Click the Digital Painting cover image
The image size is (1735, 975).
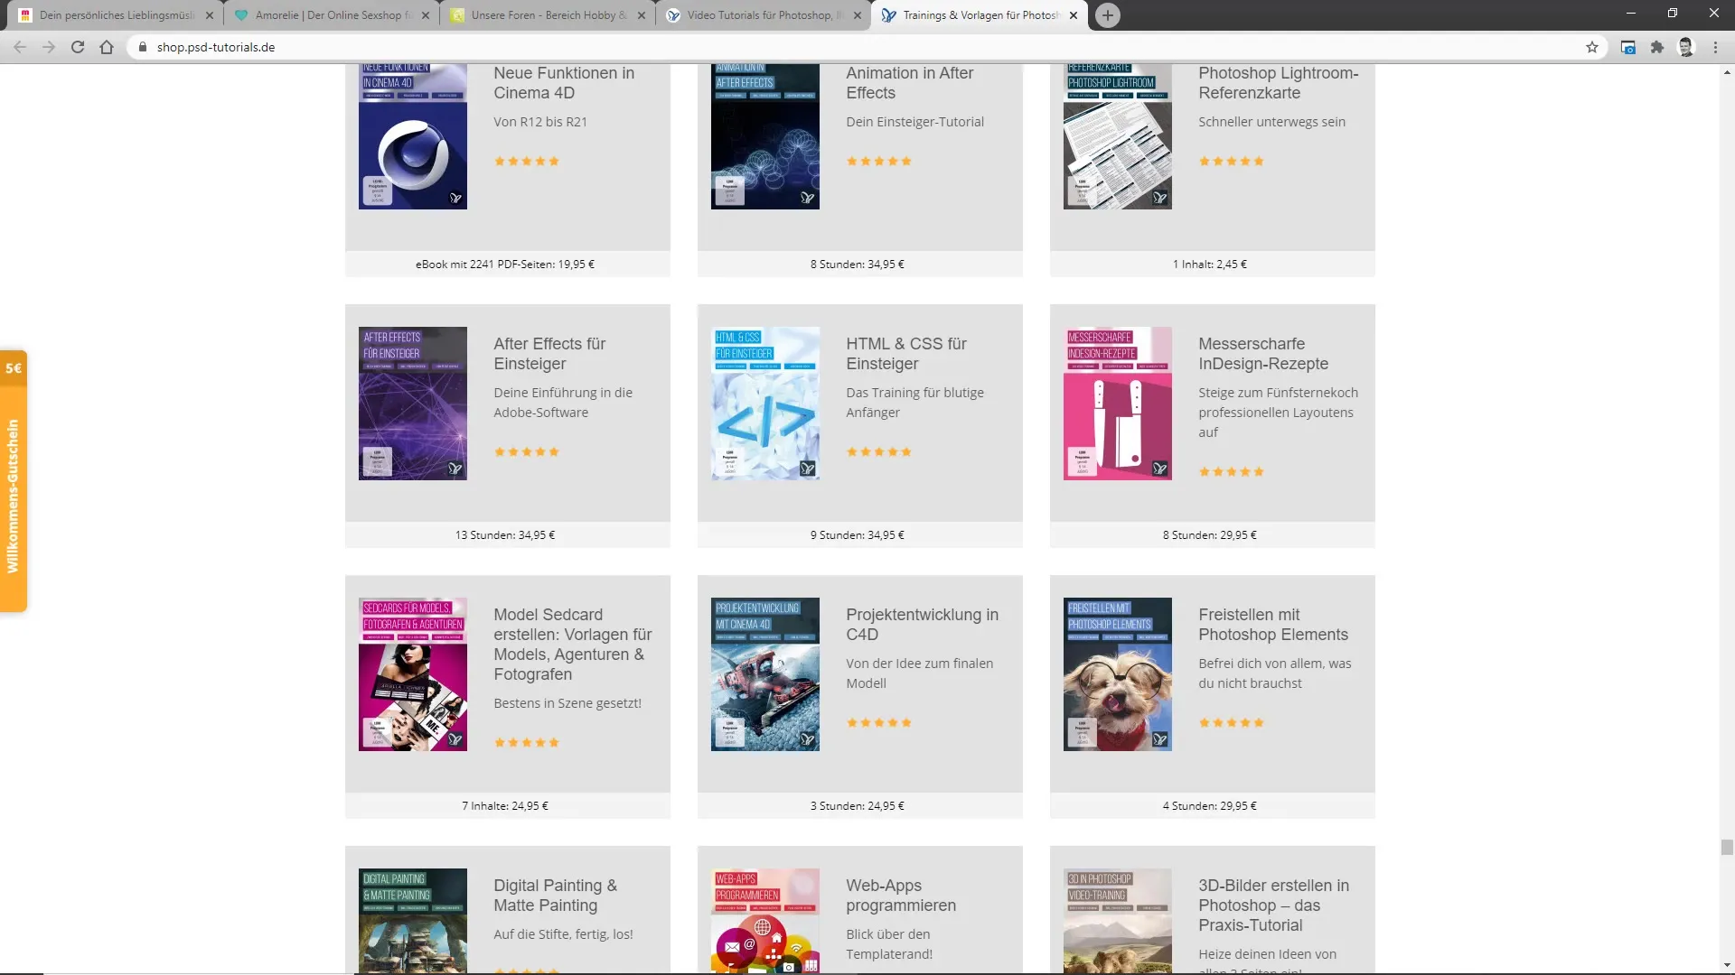click(412, 921)
